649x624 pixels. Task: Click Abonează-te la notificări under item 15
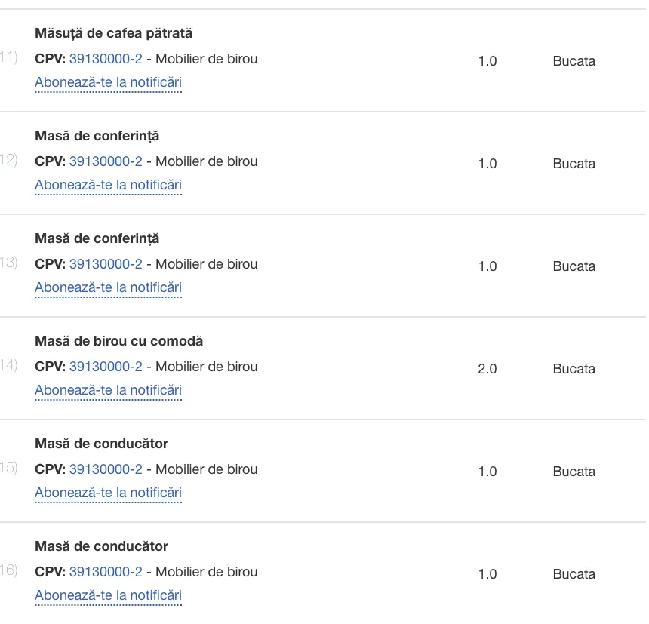[108, 493]
